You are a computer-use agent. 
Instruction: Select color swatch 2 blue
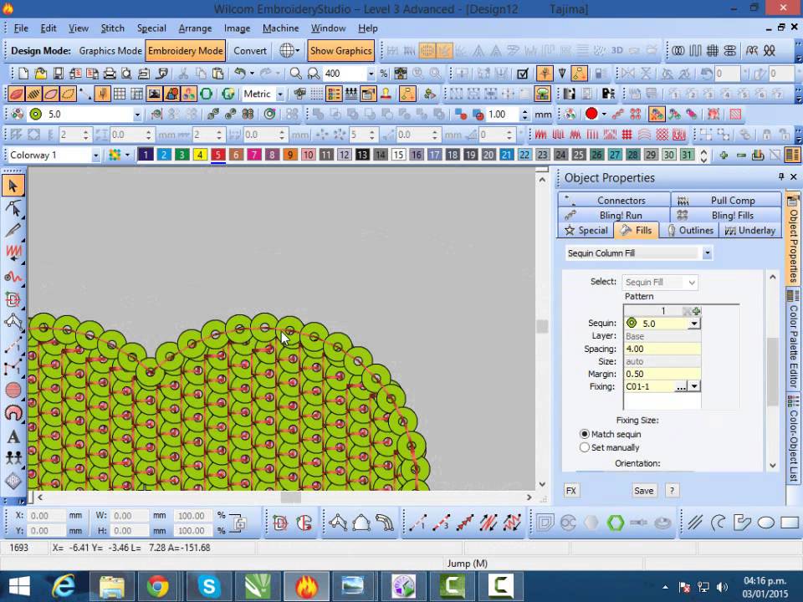click(164, 155)
